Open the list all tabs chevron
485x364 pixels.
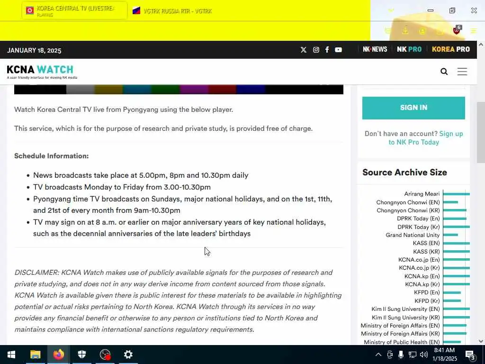(x=391, y=10)
